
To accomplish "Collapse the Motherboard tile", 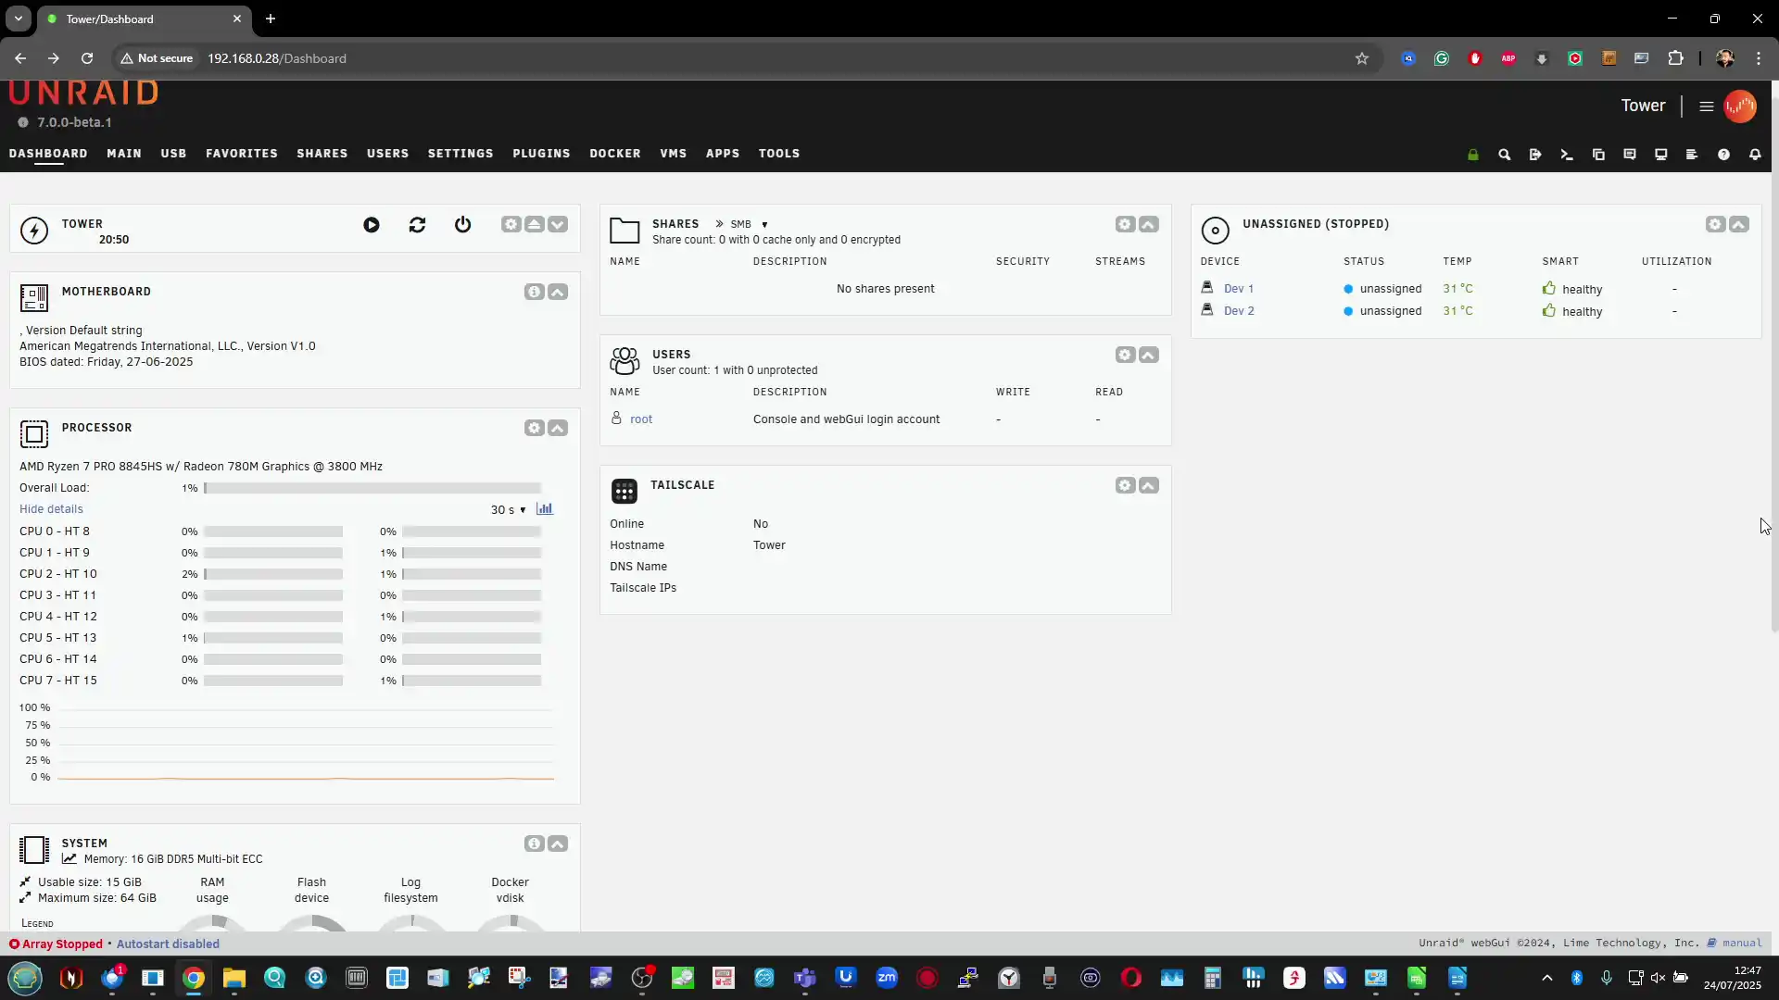I will (558, 292).
